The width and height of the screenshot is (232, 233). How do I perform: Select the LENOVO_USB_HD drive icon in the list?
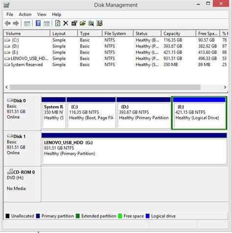pyautogui.click(x=7, y=59)
